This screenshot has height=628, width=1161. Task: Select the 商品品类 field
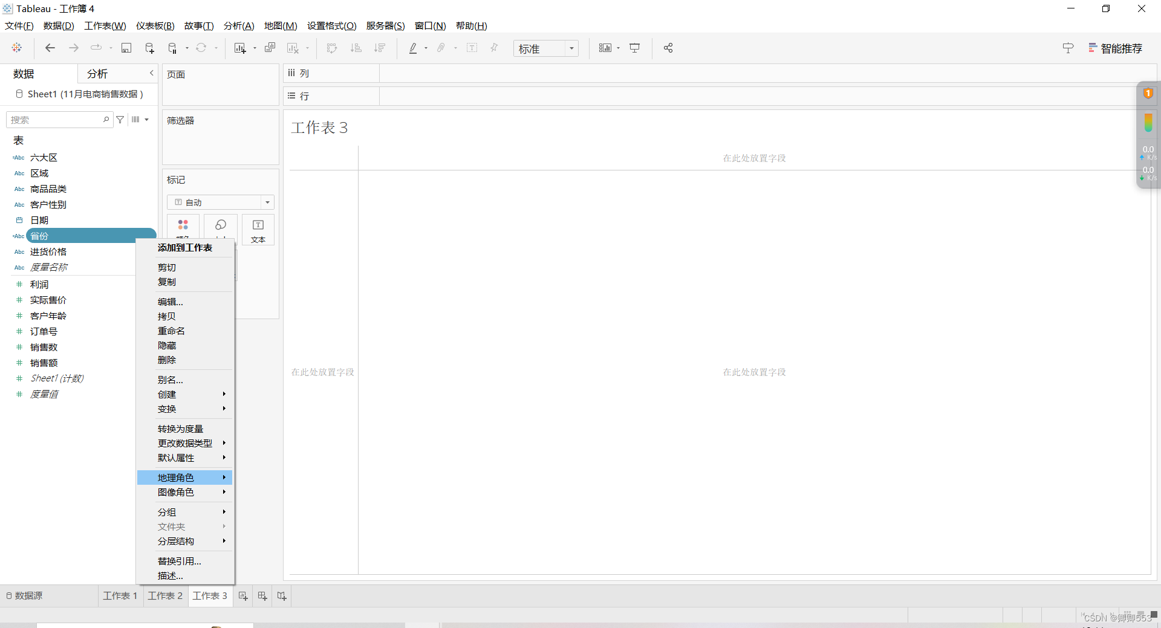tap(48, 189)
